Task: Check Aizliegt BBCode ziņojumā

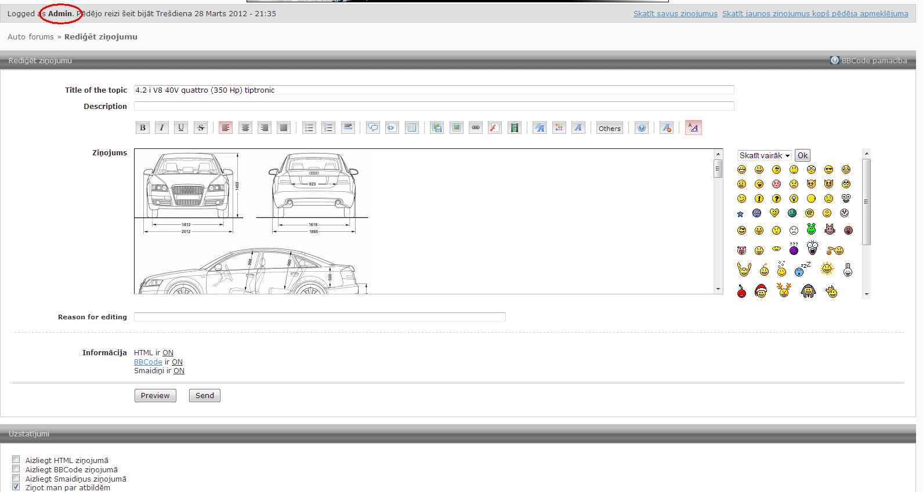Action: click(16, 469)
